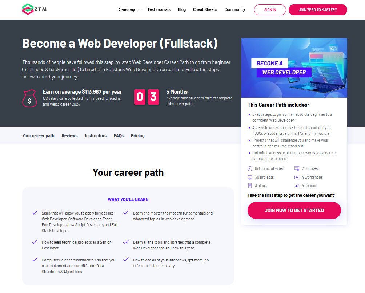
Task: Click the '7 courses' text
Action: click(x=310, y=168)
